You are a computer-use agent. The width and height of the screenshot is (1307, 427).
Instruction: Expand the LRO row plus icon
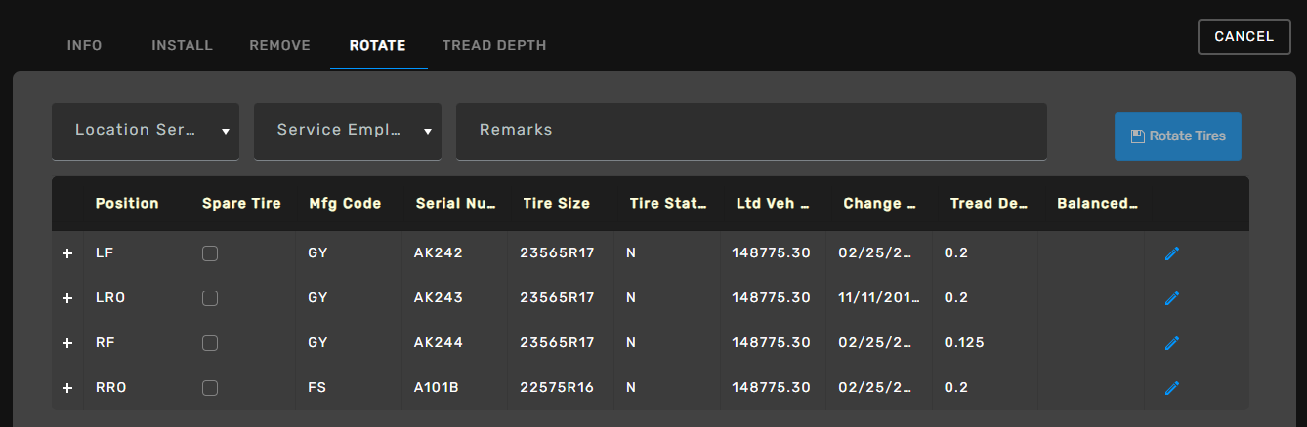pos(67,298)
